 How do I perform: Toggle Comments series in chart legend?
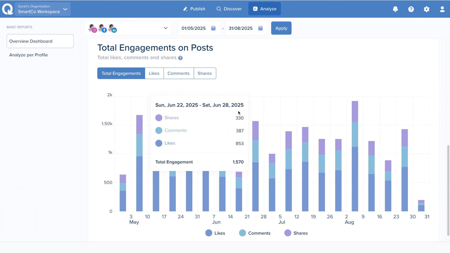point(254,233)
